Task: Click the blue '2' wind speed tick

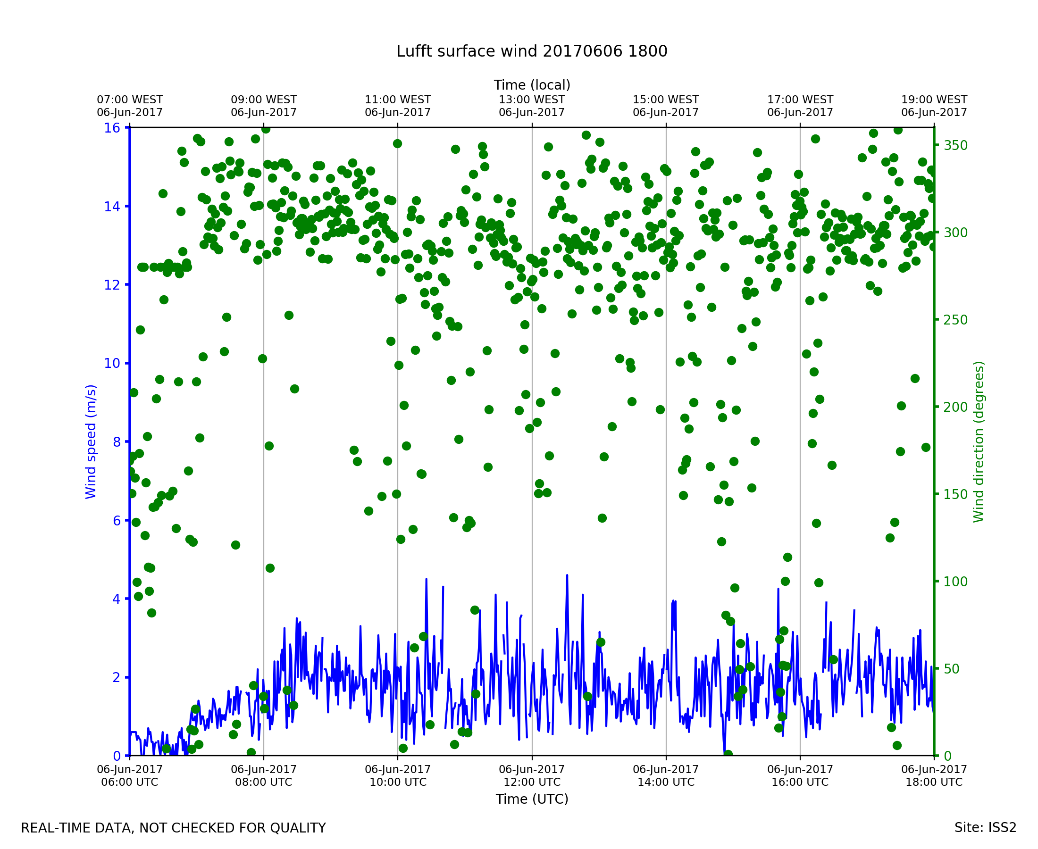Action: click(x=117, y=678)
